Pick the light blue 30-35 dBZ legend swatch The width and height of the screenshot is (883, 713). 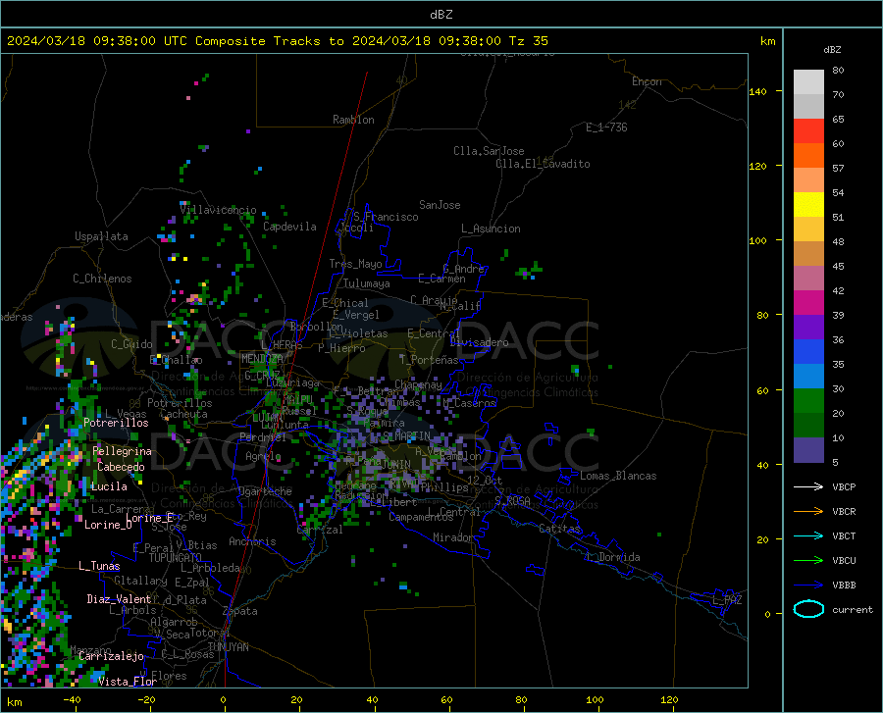point(808,377)
